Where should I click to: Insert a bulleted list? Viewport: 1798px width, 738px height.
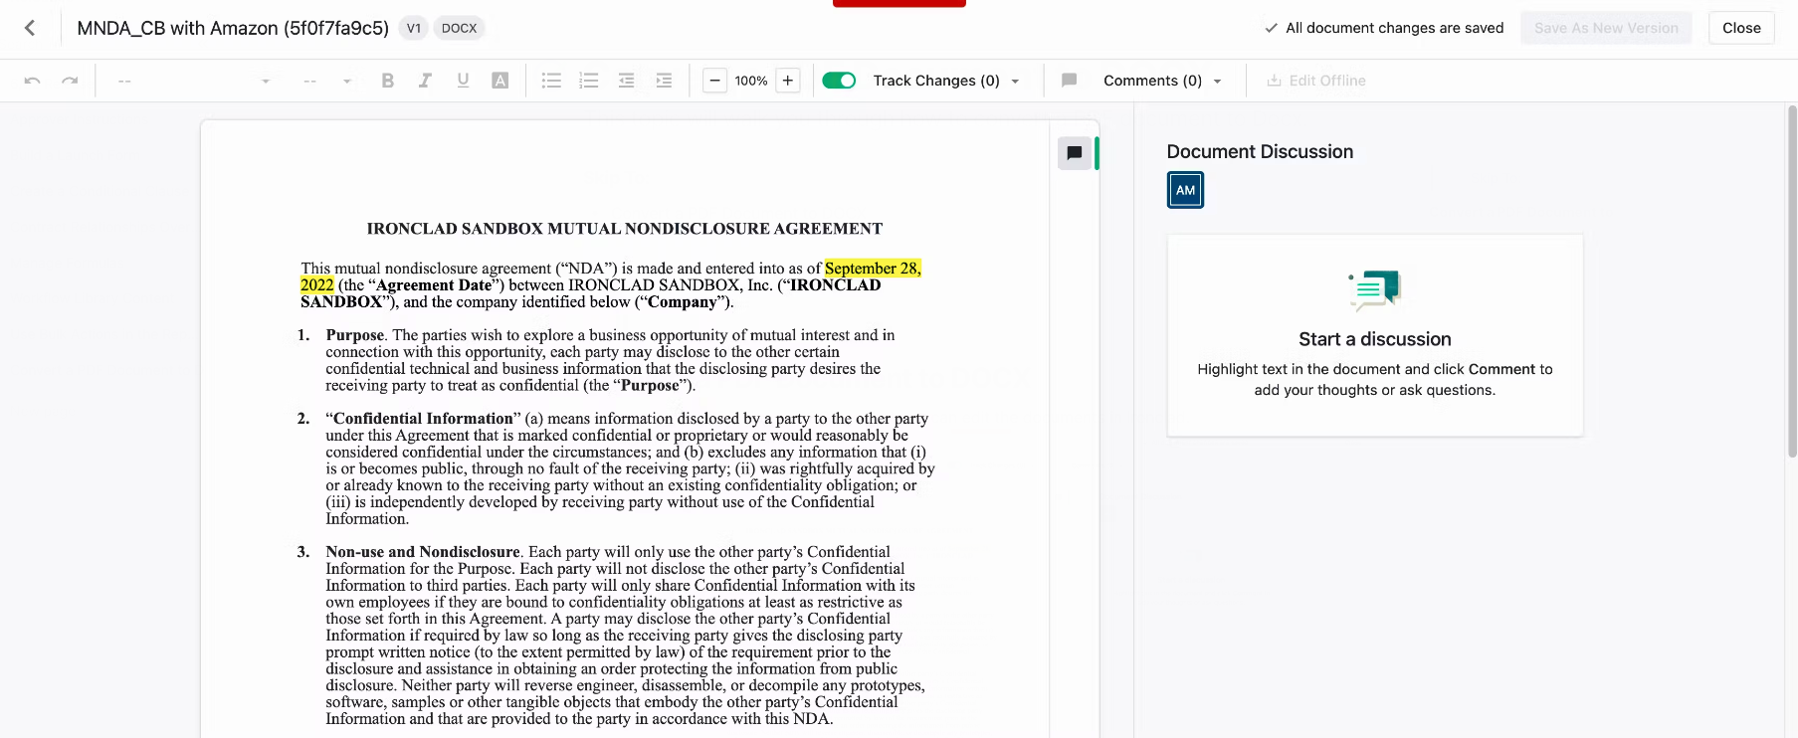click(x=551, y=81)
